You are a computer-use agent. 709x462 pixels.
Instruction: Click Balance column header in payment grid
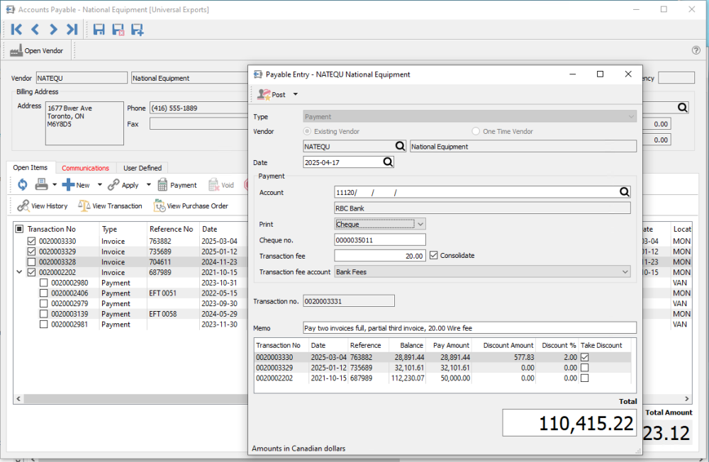point(411,345)
